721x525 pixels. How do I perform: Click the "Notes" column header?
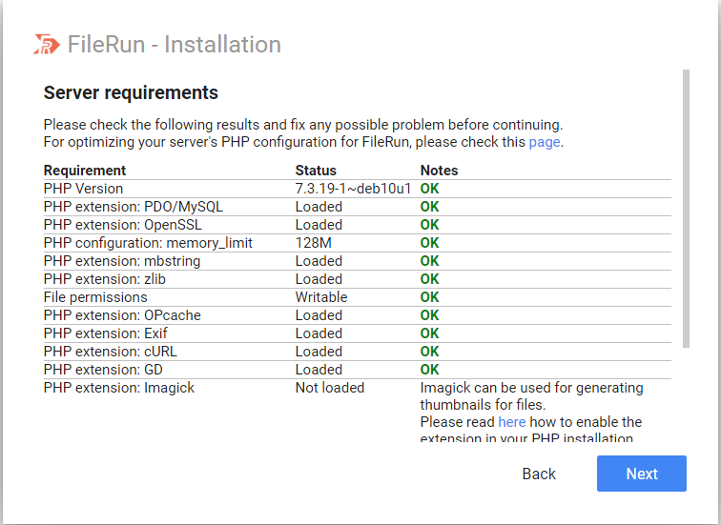click(x=439, y=171)
